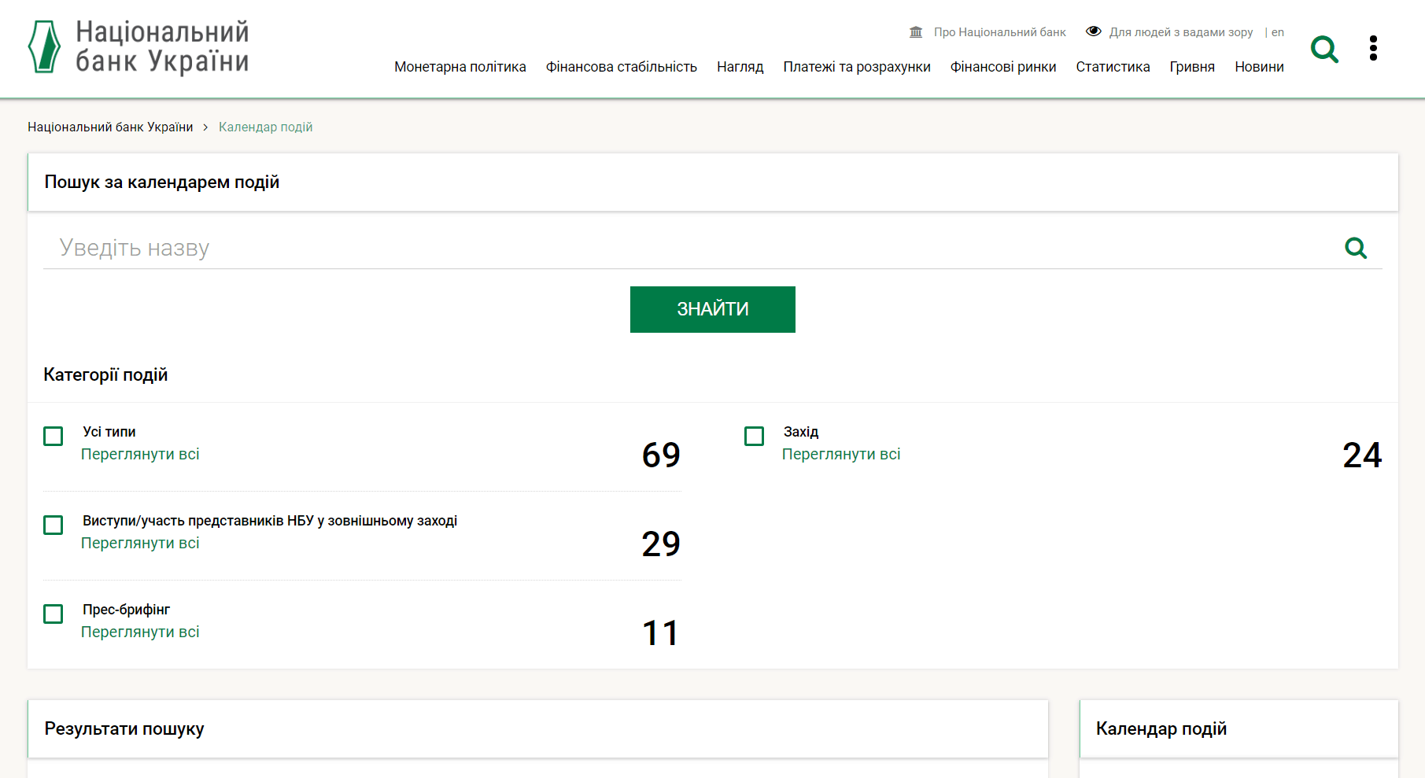
Task: Click the bank building icon in header
Action: pyautogui.click(x=916, y=32)
